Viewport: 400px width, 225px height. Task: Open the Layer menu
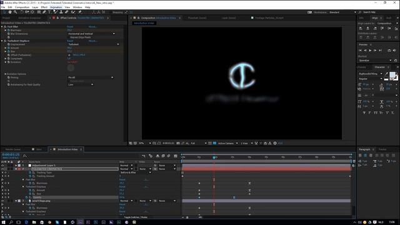tap(35, 7)
